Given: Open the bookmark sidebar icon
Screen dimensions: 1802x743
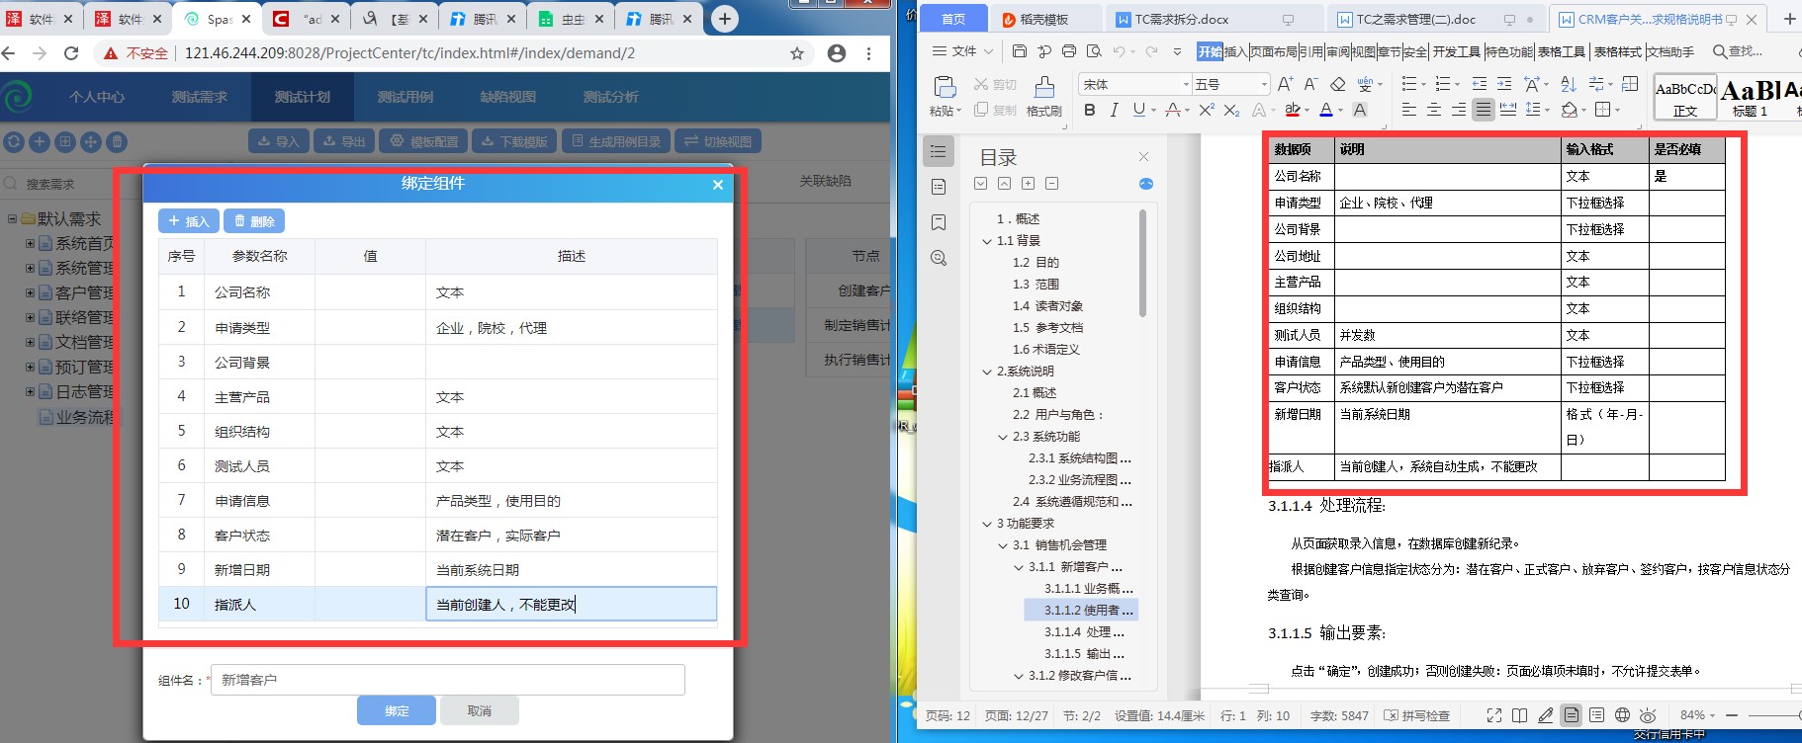Looking at the screenshot, I should [x=939, y=222].
